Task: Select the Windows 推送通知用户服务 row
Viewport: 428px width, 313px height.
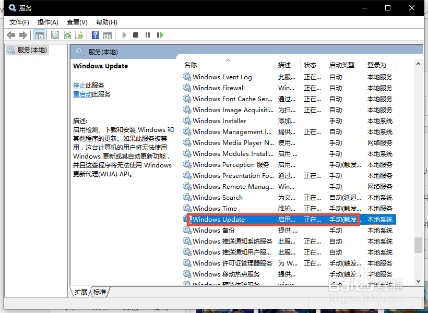Action: (x=289, y=252)
